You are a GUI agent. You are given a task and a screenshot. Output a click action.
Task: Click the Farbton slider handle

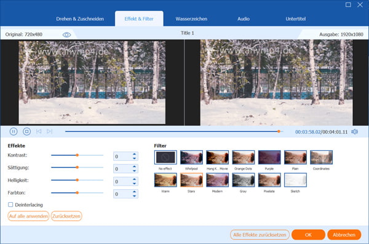coord(77,193)
